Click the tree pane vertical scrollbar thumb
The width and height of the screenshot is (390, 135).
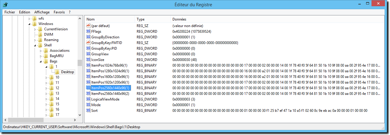(x=80, y=63)
